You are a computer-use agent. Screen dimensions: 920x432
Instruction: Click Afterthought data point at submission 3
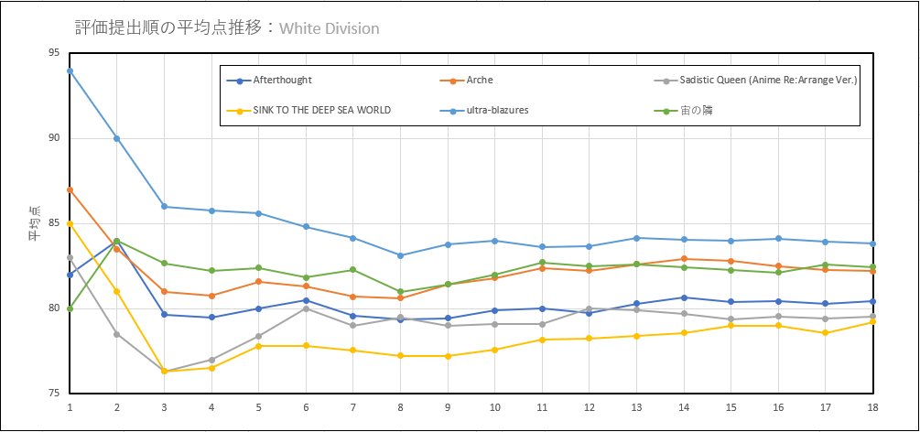164,315
